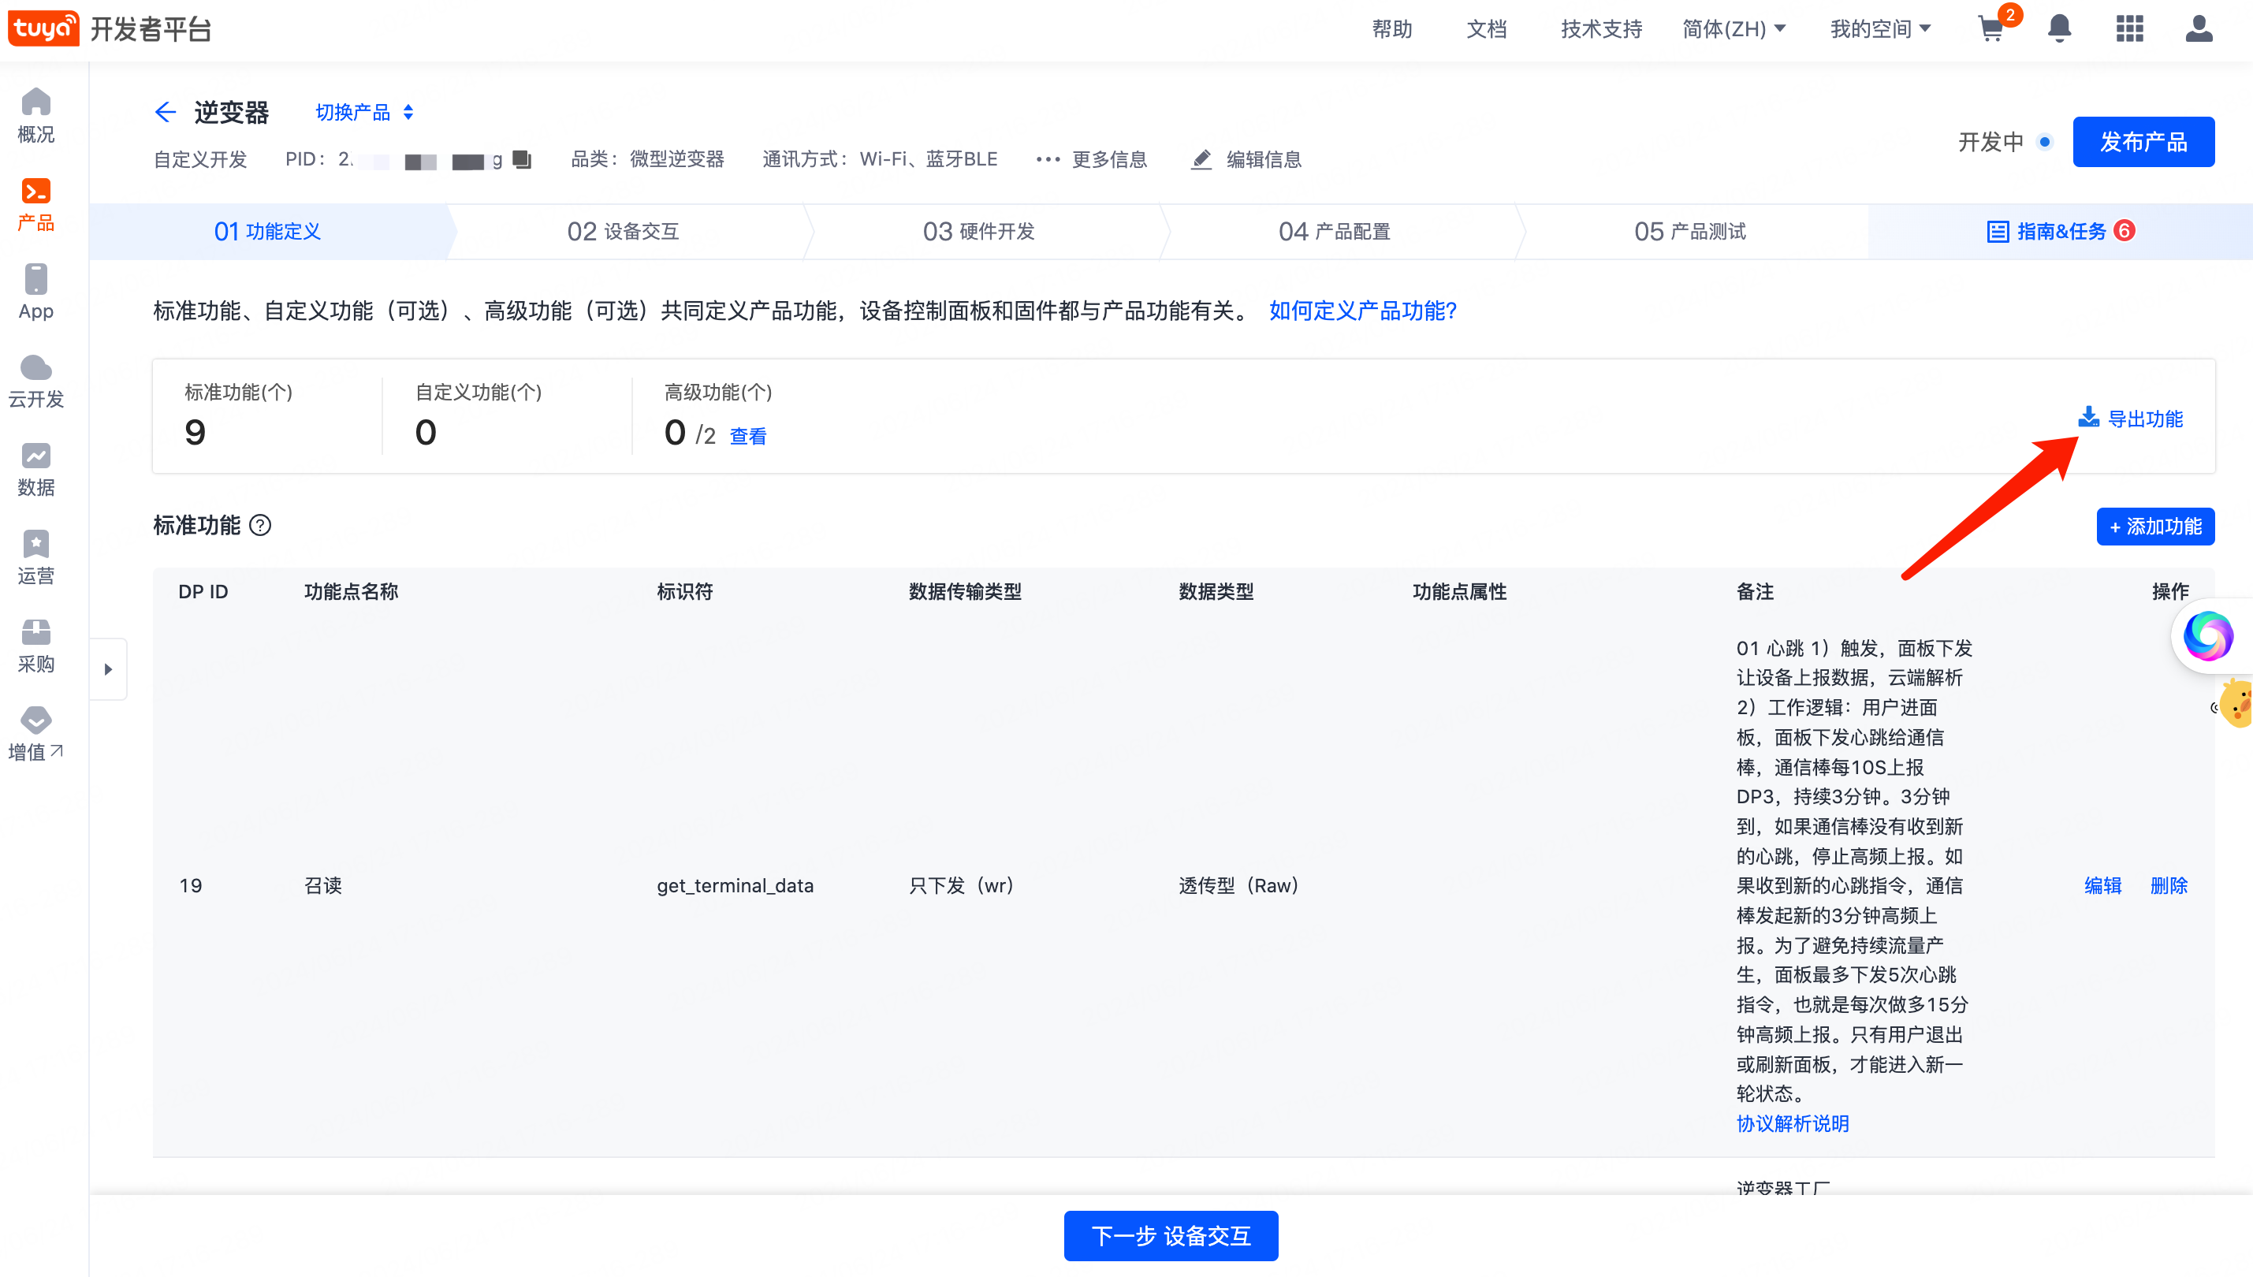This screenshot has width=2253, height=1277.
Task: Click the 导出功能 text link
Action: (2145, 419)
